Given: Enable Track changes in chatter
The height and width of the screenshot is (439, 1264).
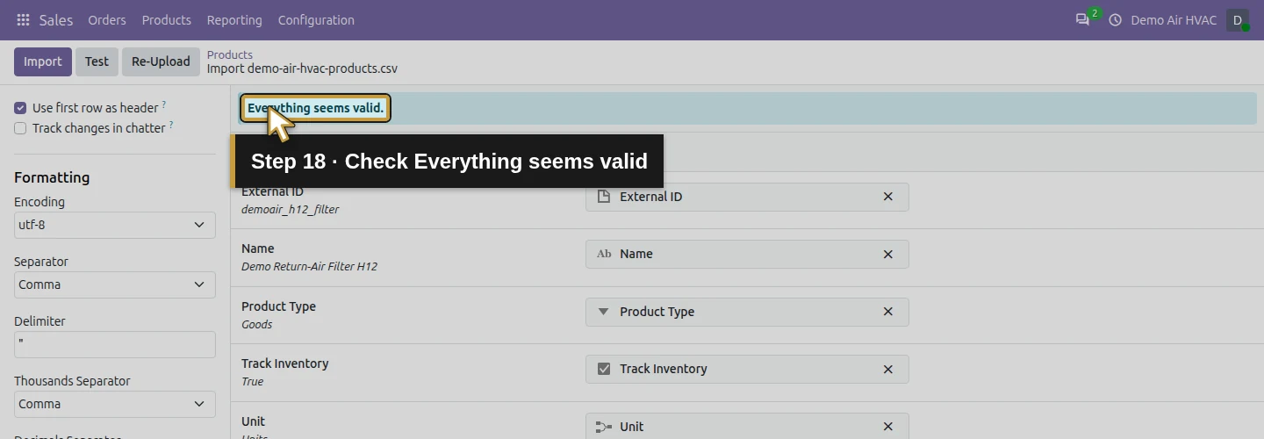Looking at the screenshot, I should [x=20, y=128].
